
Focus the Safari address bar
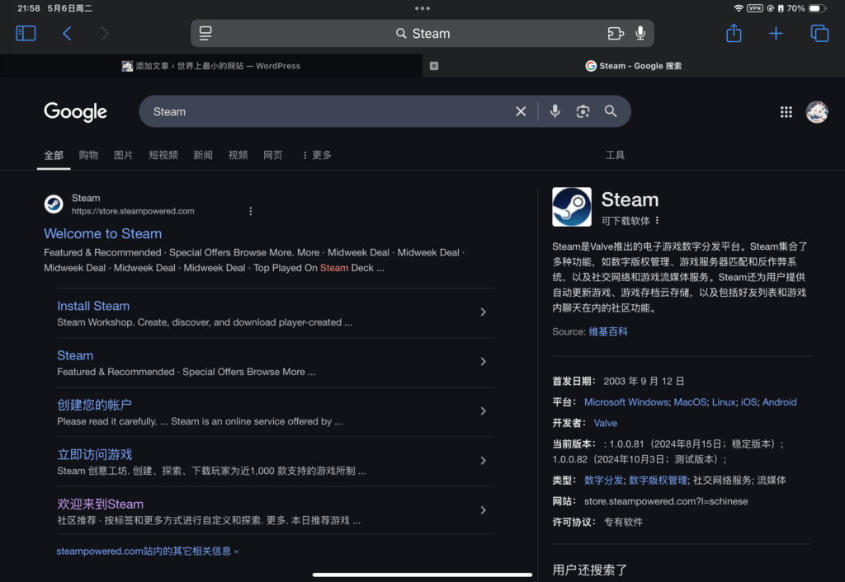point(422,33)
